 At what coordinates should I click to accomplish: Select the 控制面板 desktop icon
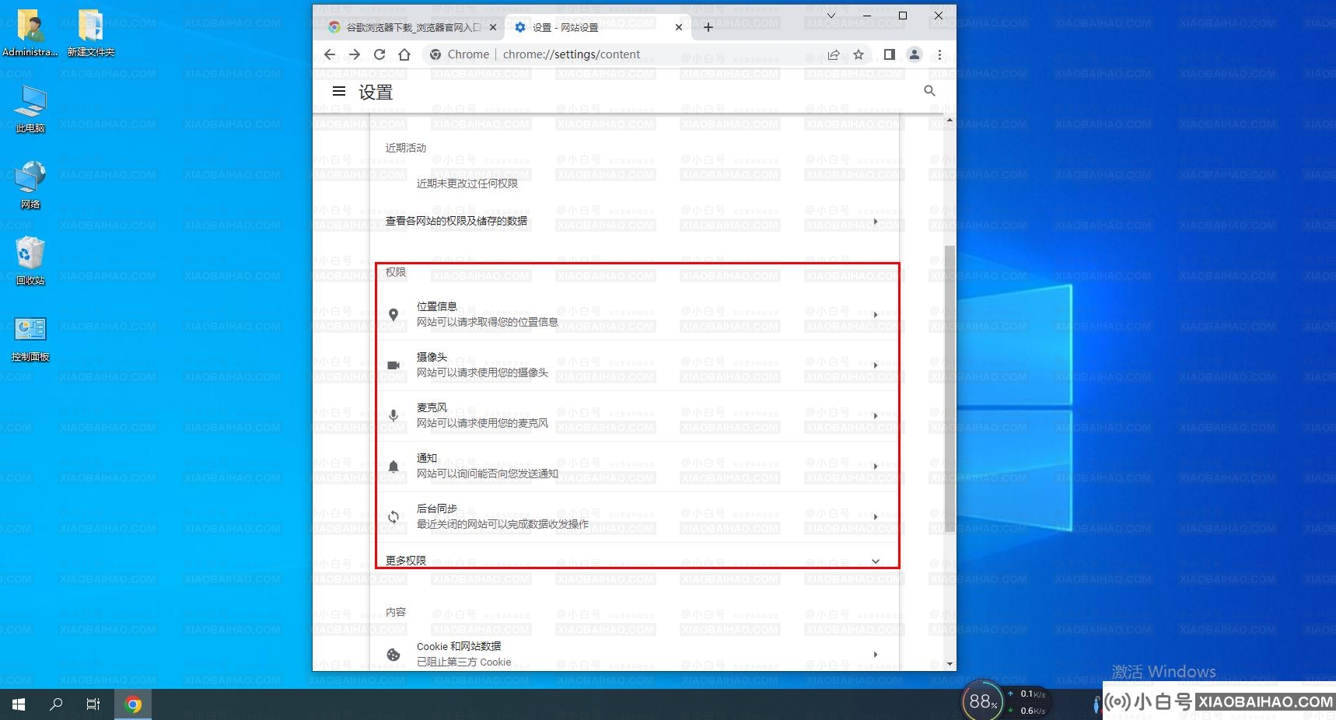[x=30, y=339]
